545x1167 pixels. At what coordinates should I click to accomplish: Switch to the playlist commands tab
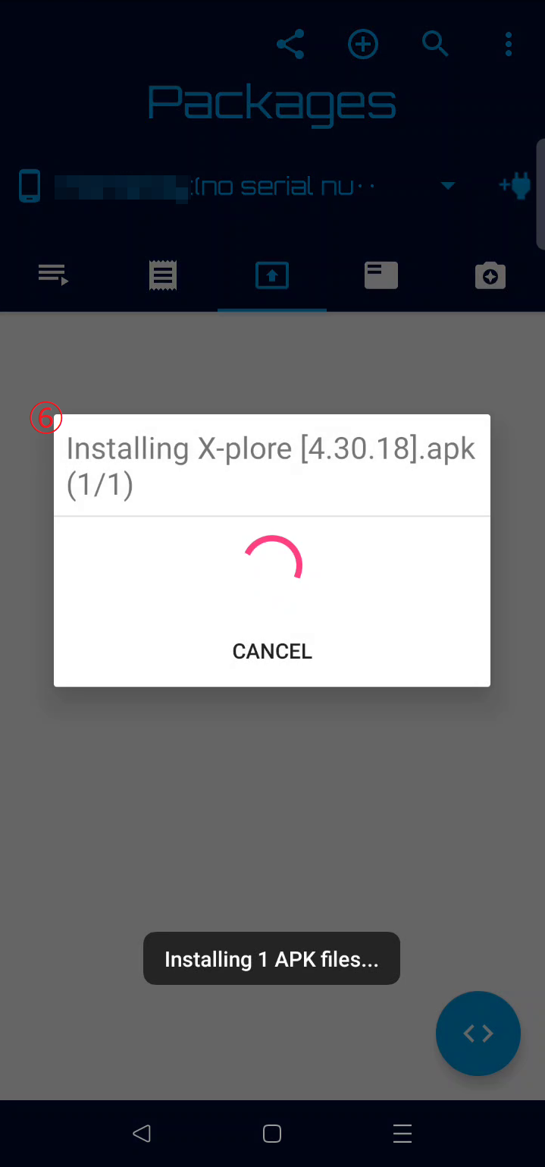click(x=54, y=275)
